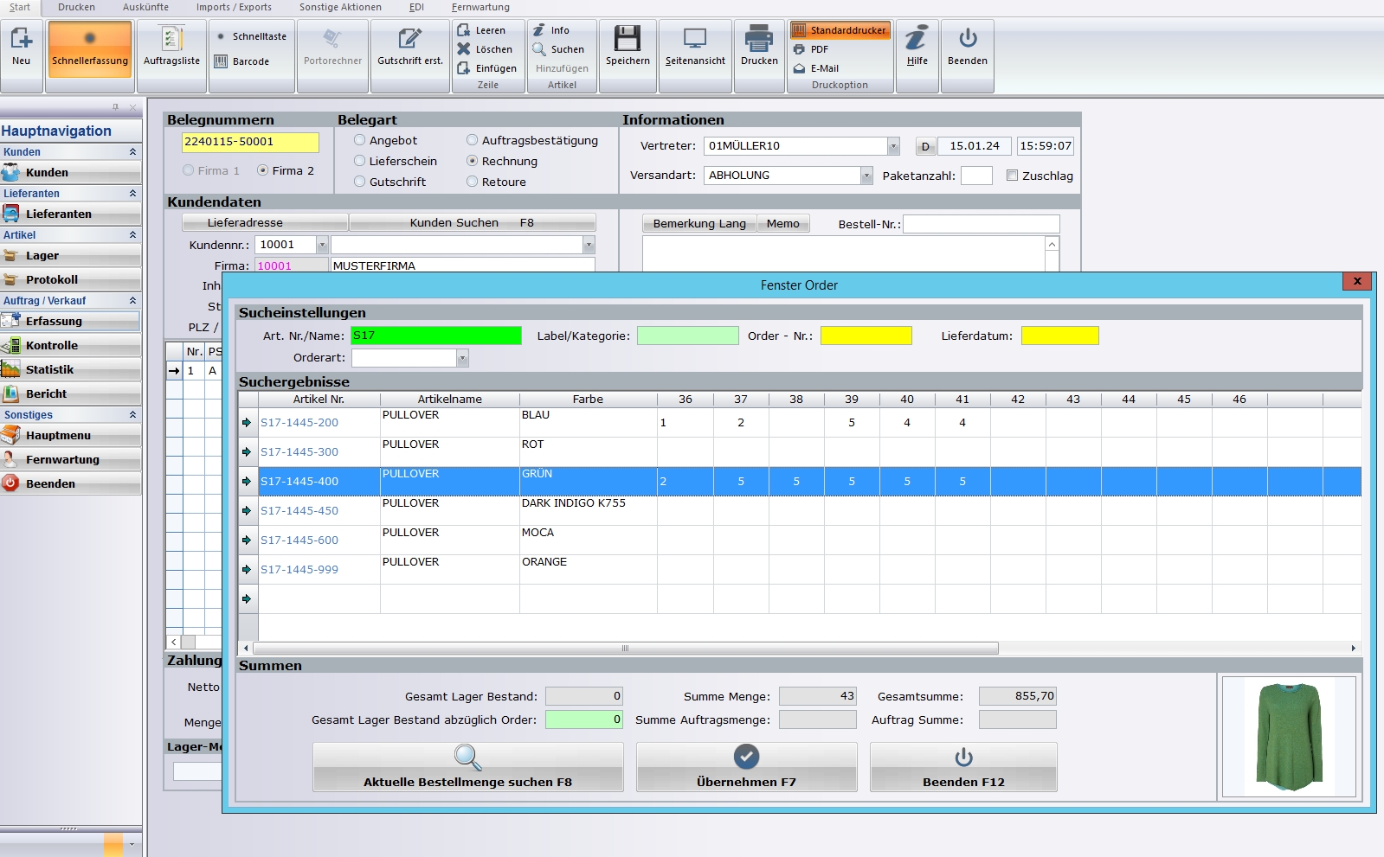Click the horizontal scrollbar in Suchergebnisse
This screenshot has height=857, width=1384.
point(625,648)
